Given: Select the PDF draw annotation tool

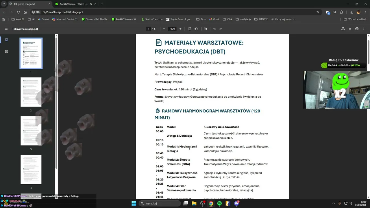Looking at the screenshot, I should pyautogui.click(x=206, y=29).
